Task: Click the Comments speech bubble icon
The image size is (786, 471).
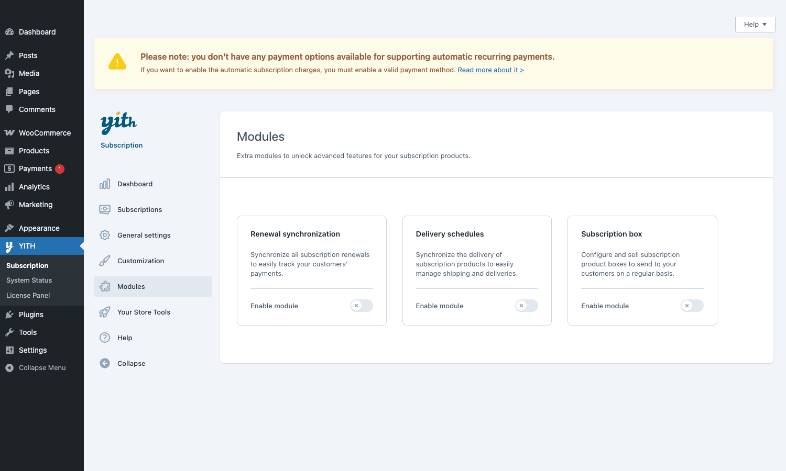Action: click(x=9, y=109)
